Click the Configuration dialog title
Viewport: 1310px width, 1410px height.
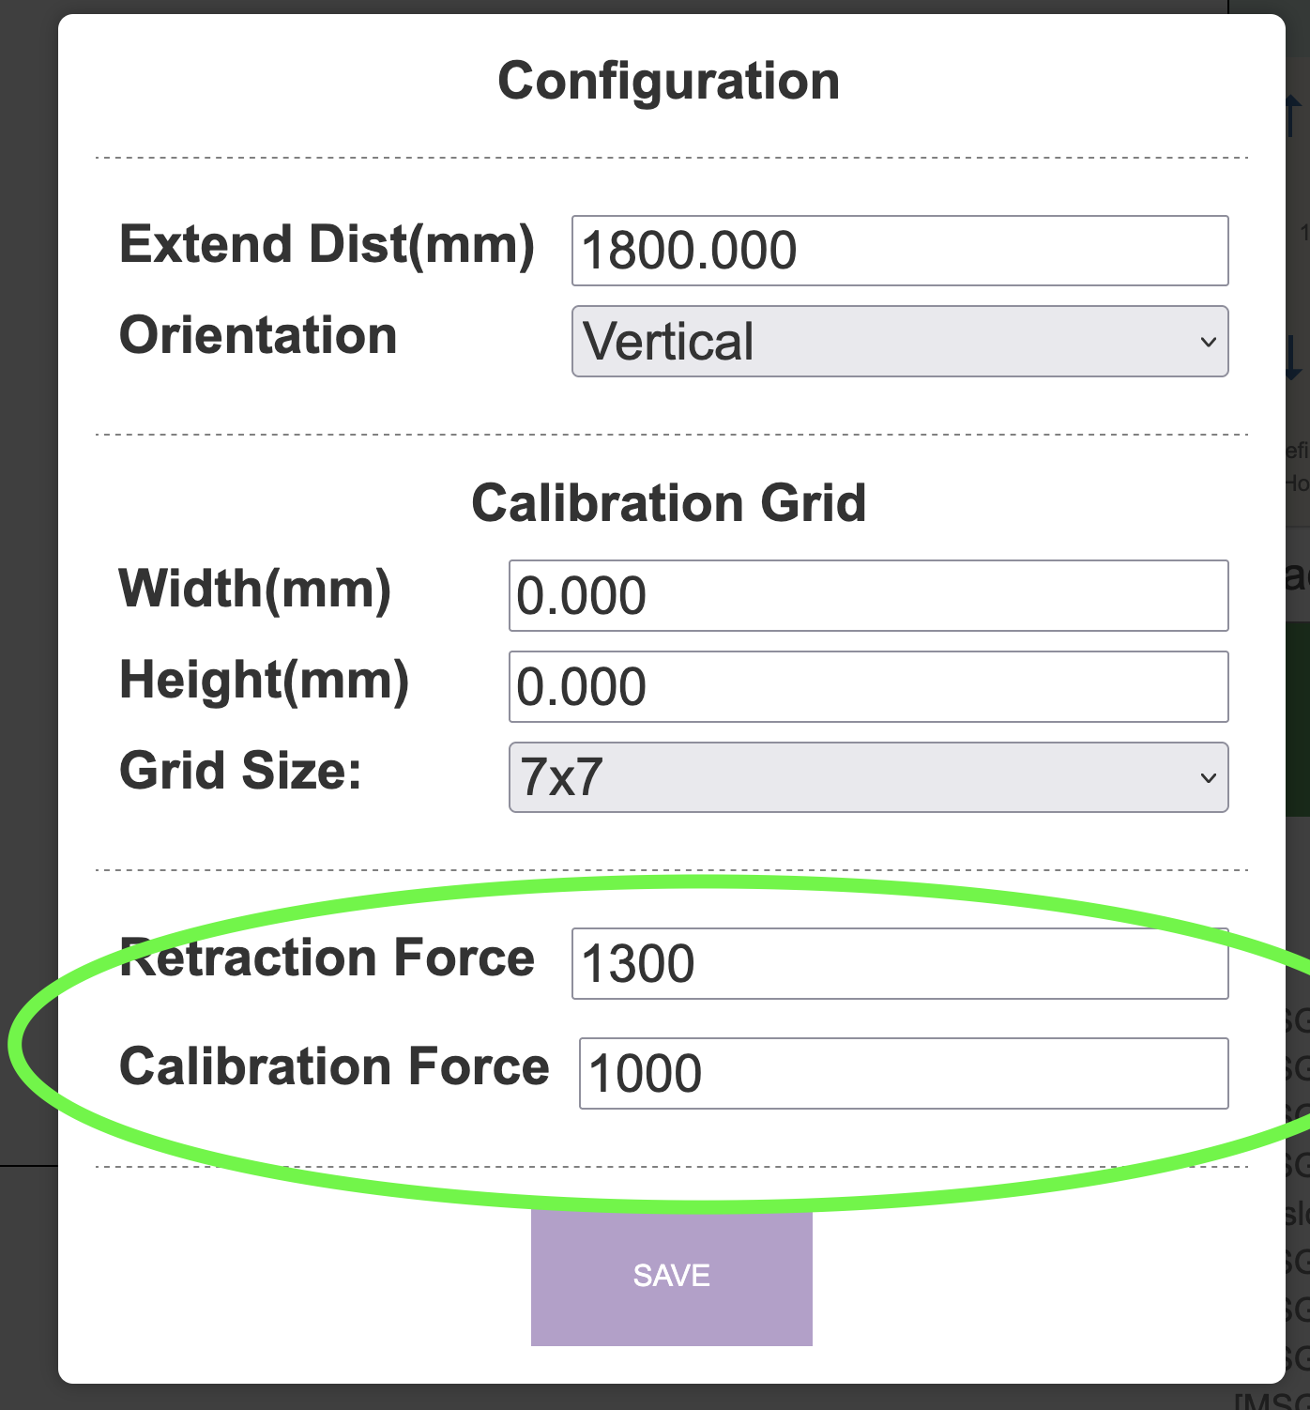pos(668,81)
